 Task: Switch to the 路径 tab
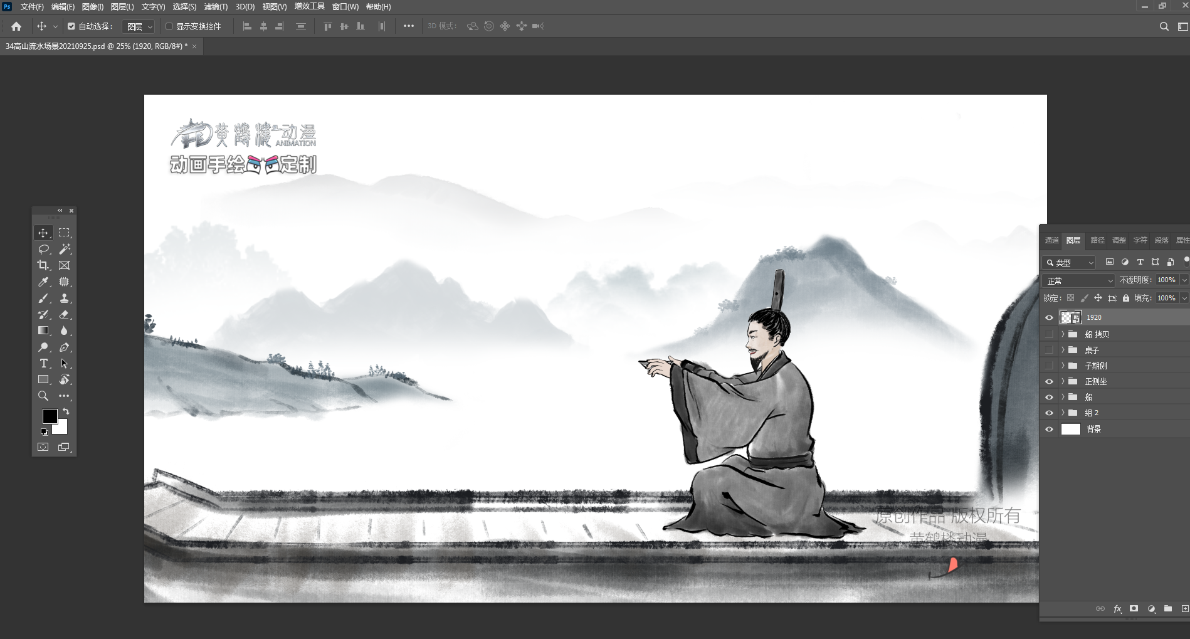[x=1097, y=240]
